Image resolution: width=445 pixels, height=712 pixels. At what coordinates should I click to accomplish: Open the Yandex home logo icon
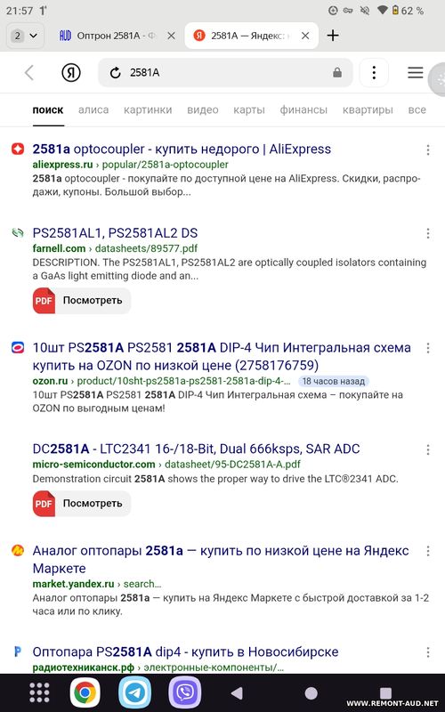[71, 73]
